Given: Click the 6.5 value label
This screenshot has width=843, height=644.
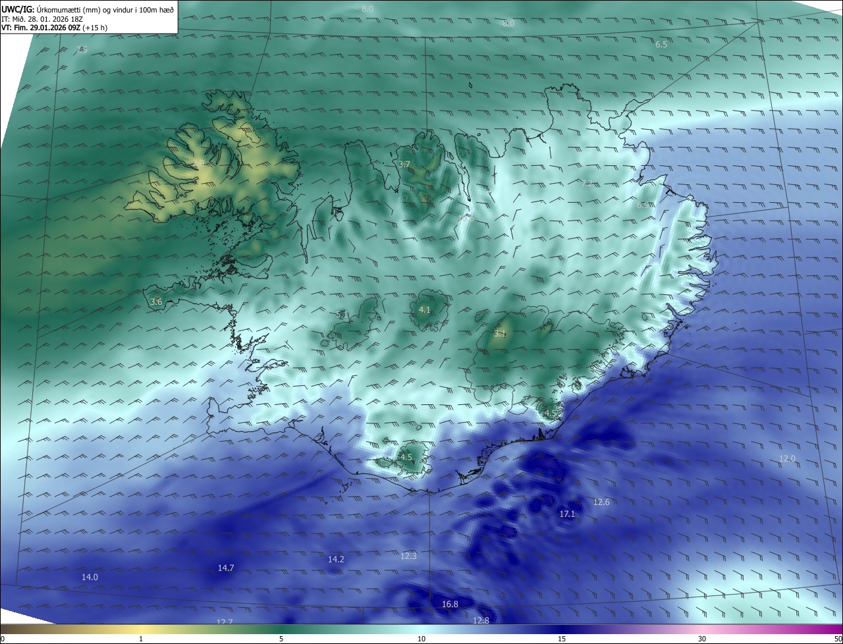Looking at the screenshot, I should [661, 45].
